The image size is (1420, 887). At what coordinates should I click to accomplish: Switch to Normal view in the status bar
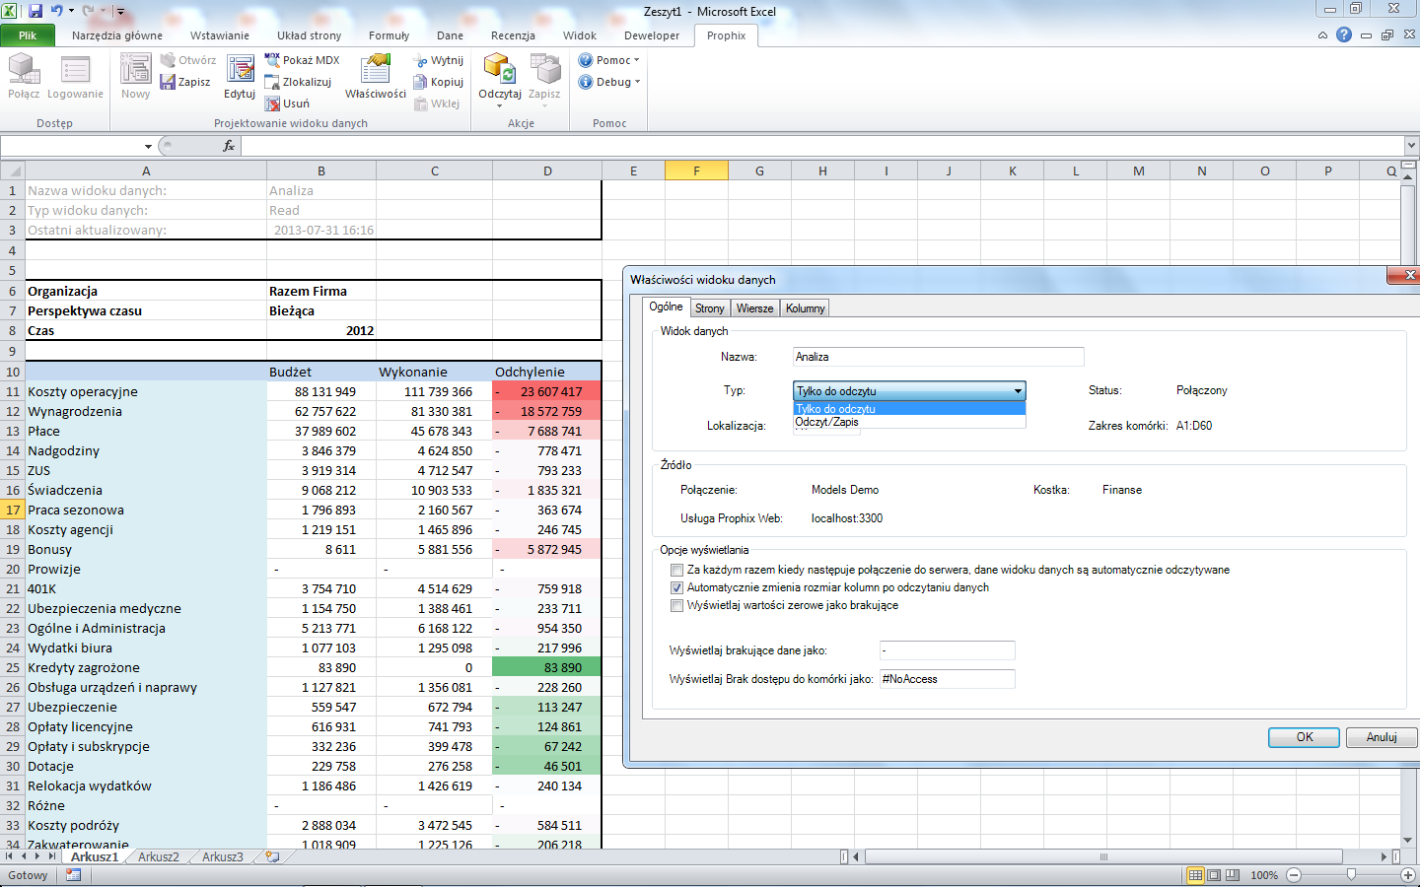point(1196,875)
